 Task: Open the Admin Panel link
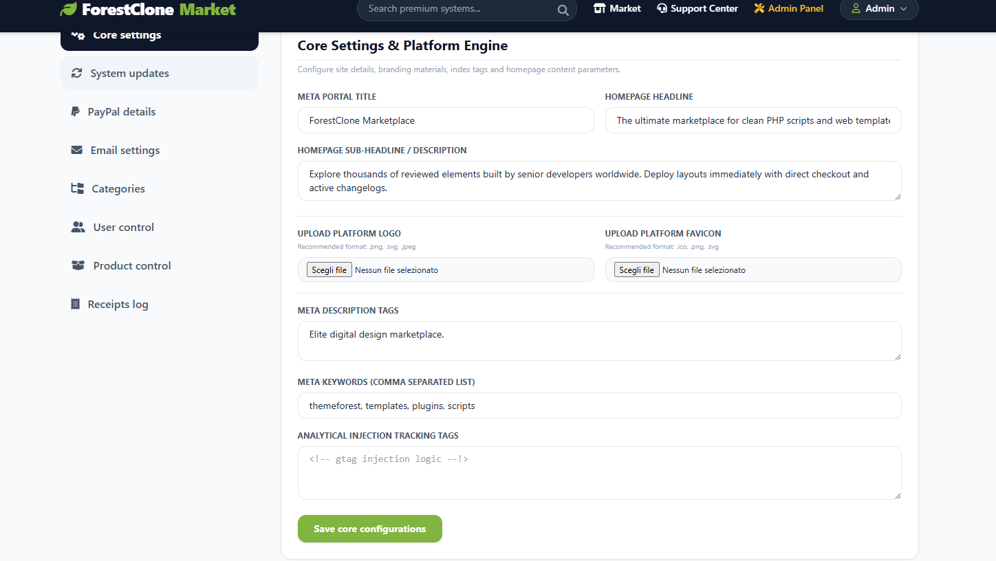789,8
